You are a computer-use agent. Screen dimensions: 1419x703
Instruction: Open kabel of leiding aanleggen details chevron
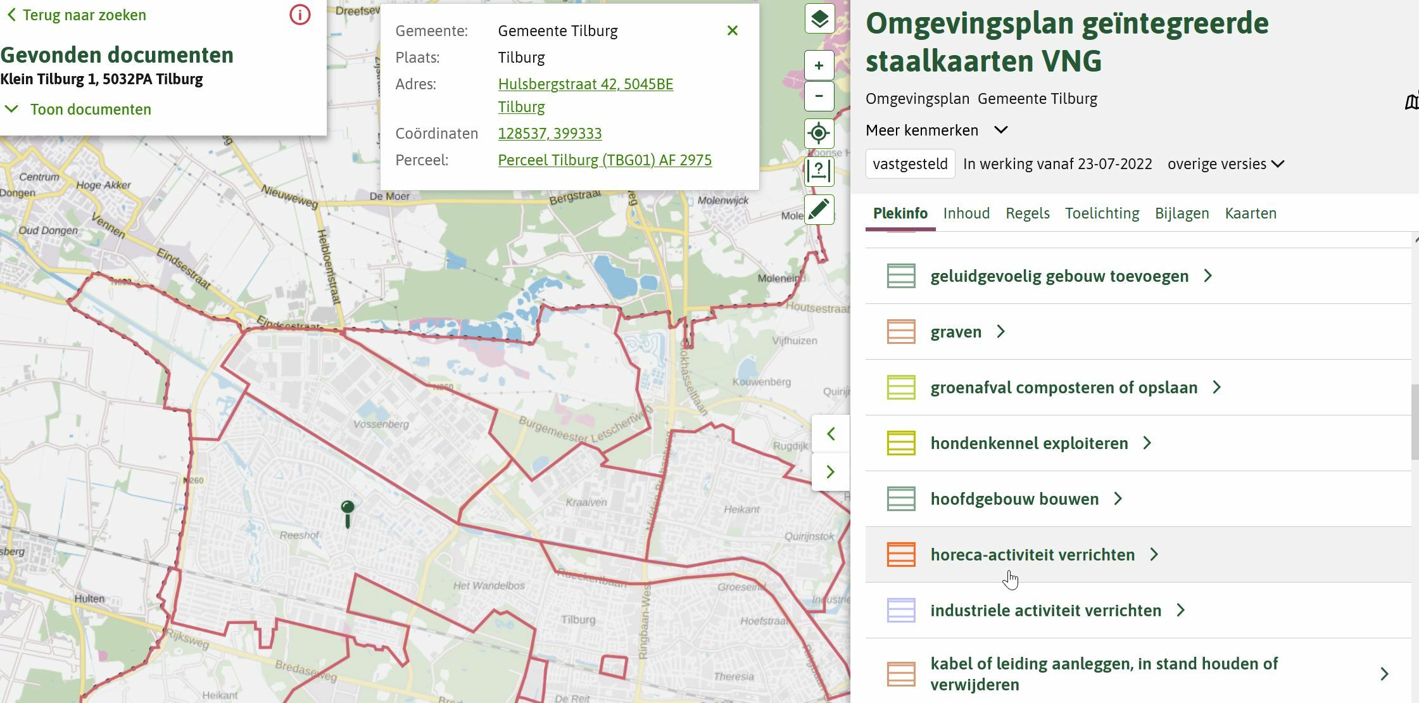click(x=1385, y=674)
